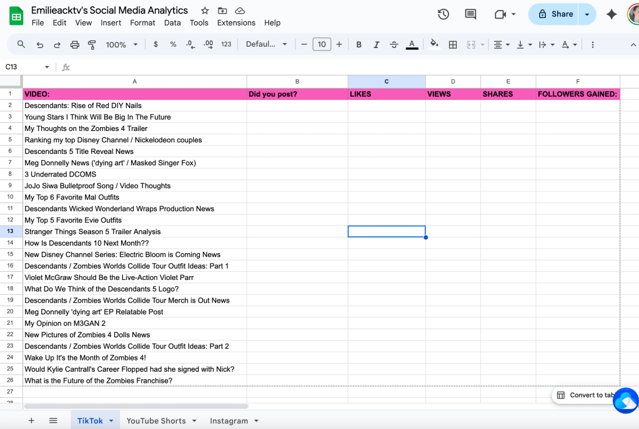Open the font family dropdown
The height and width of the screenshot is (429, 639).
pyautogui.click(x=267, y=44)
